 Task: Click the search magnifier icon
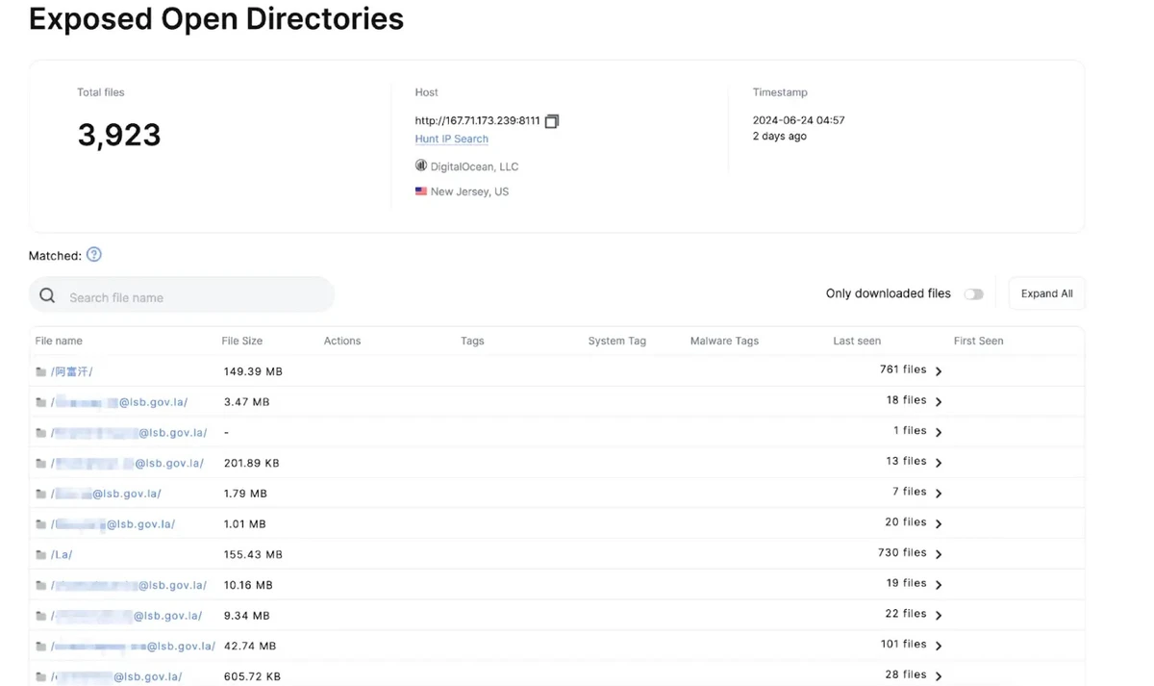click(47, 296)
